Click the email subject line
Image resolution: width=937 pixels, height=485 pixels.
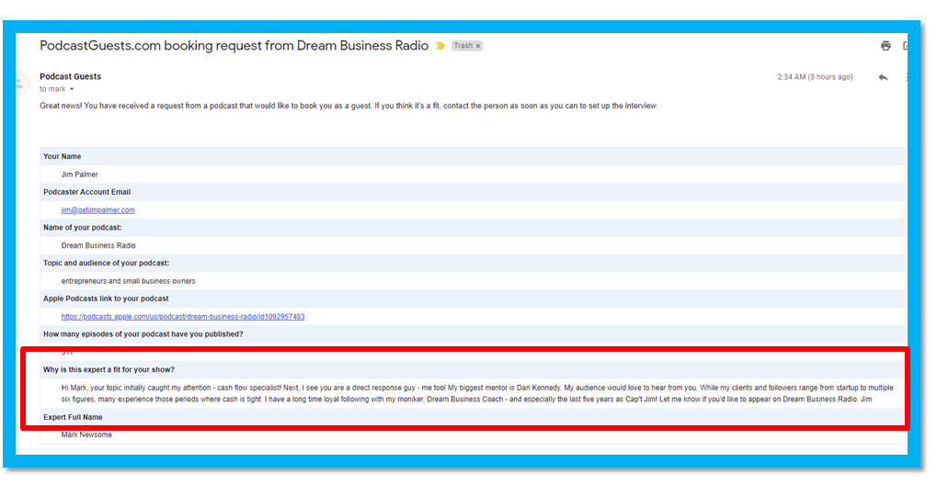pyautogui.click(x=234, y=46)
